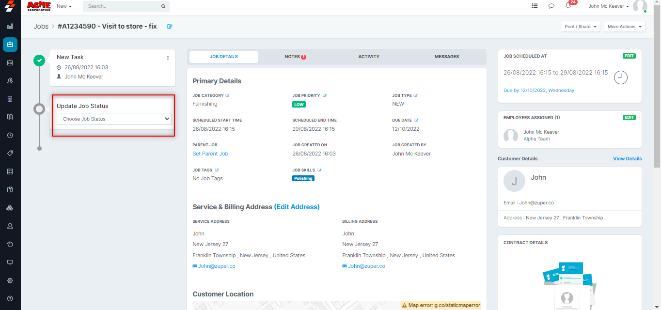Expand the More Actions dropdown
The image size is (661, 310).
pyautogui.click(x=624, y=27)
